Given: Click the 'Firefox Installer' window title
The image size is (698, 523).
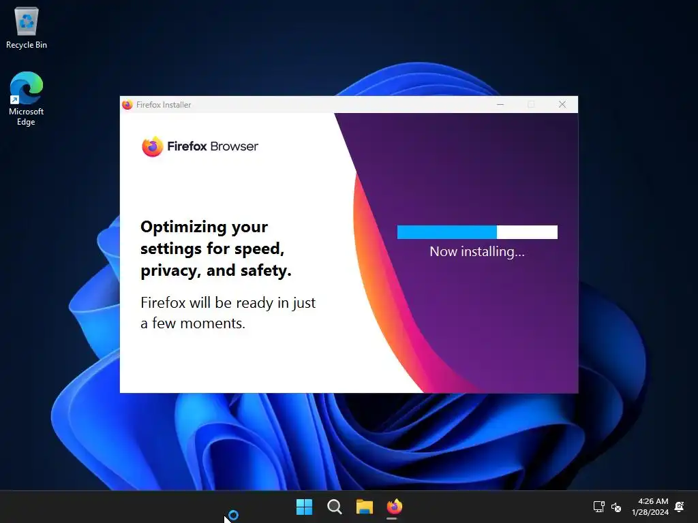Looking at the screenshot, I should 164,104.
